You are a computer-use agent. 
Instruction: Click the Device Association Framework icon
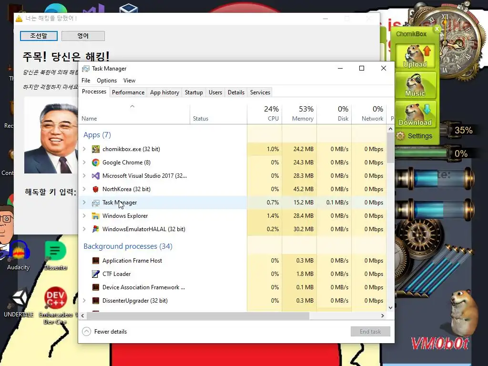pos(95,287)
